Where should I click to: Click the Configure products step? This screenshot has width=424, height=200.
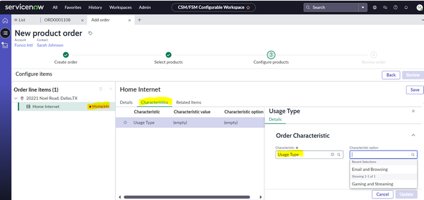click(x=271, y=58)
